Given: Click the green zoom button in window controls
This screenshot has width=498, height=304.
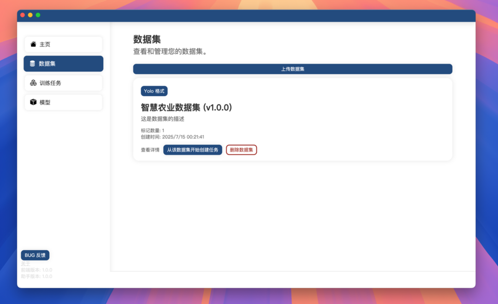Looking at the screenshot, I should (38, 15).
